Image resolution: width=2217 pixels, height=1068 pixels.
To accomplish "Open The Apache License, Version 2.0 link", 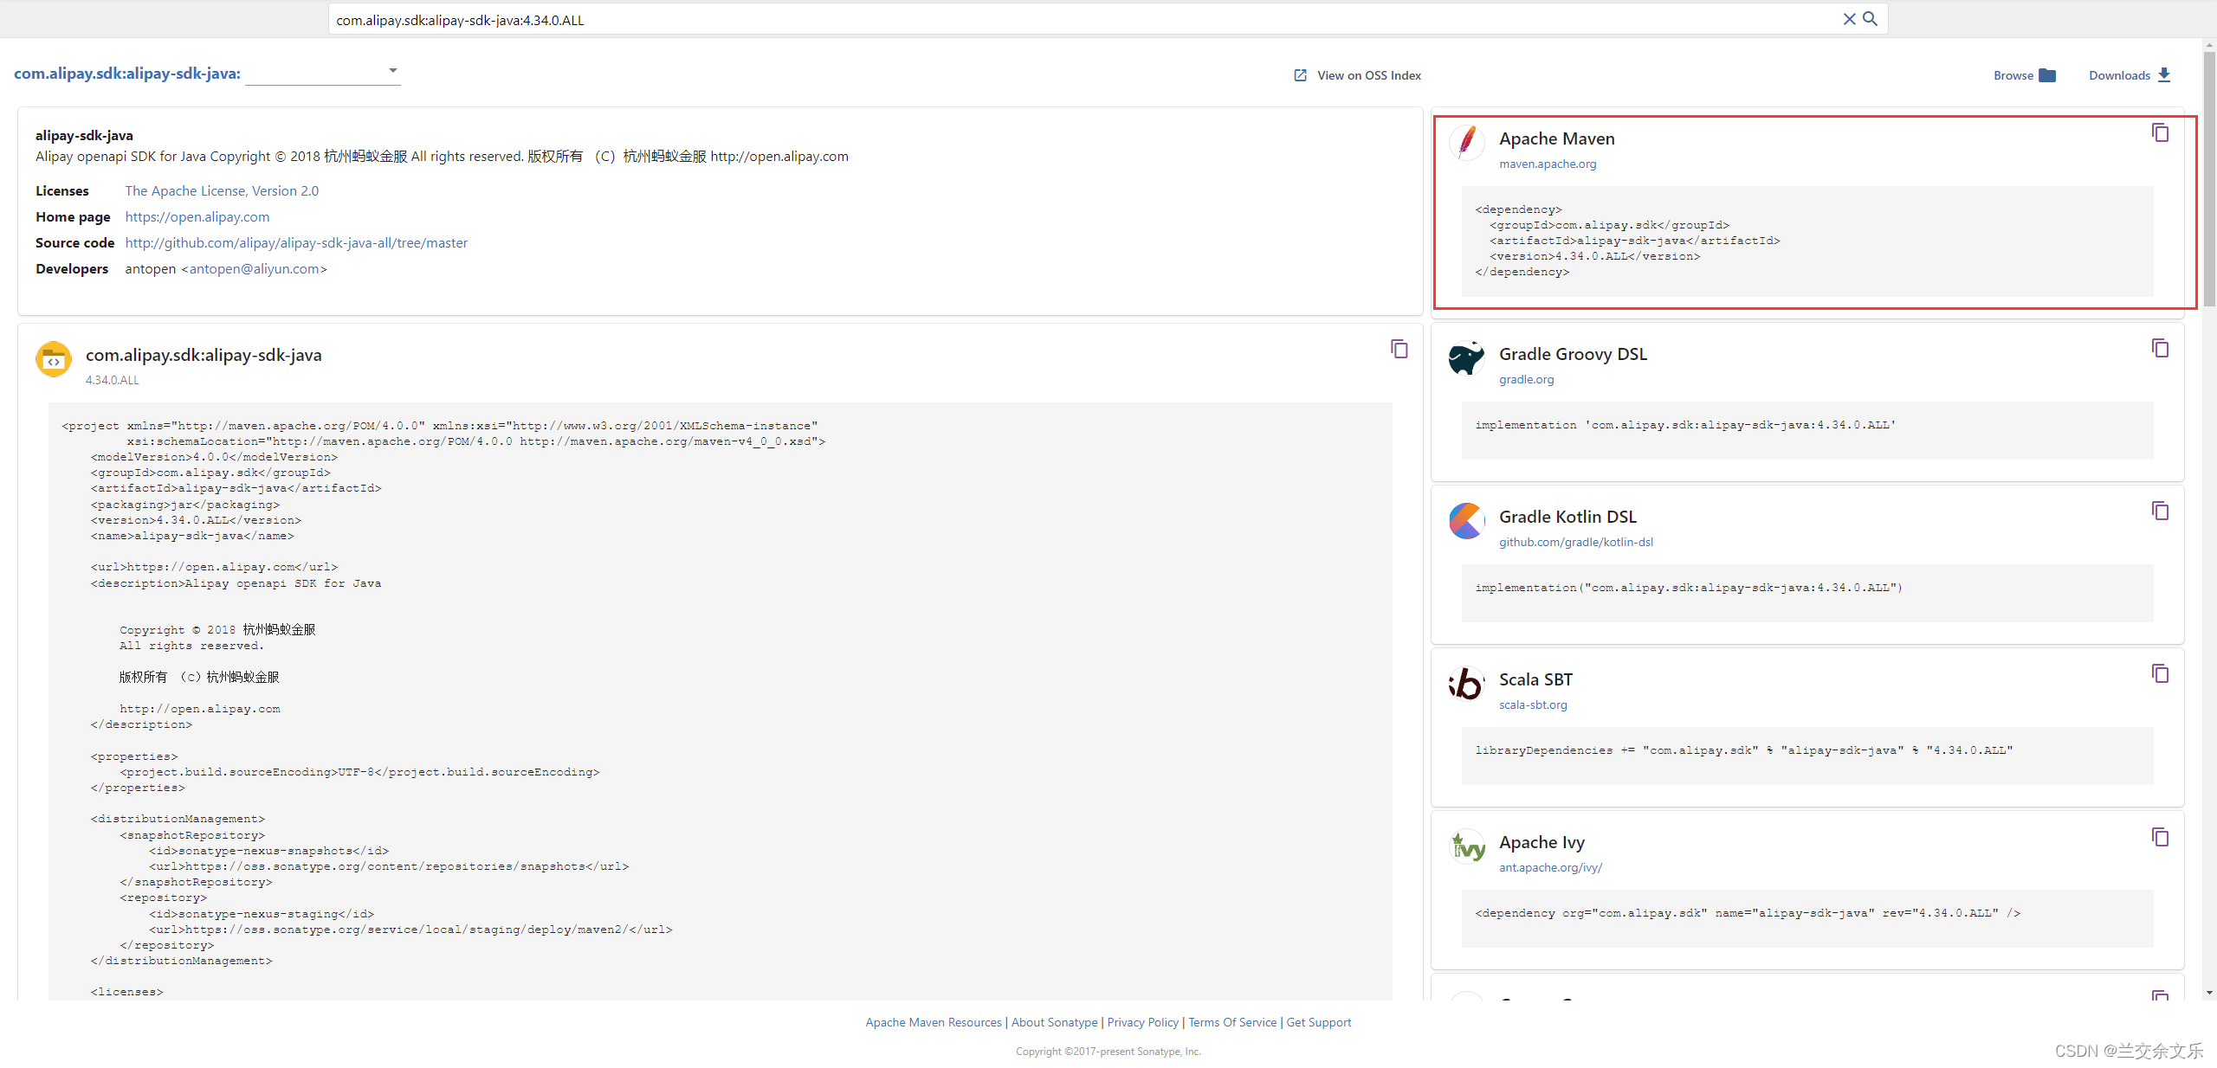I will [x=222, y=190].
